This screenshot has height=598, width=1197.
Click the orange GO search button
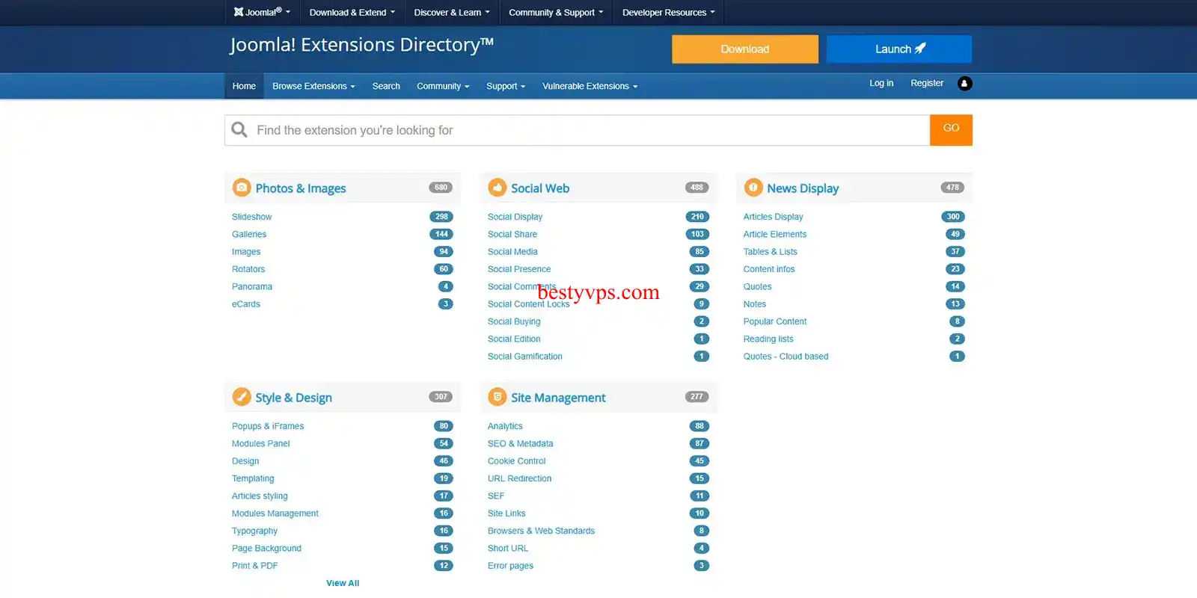pyautogui.click(x=951, y=130)
